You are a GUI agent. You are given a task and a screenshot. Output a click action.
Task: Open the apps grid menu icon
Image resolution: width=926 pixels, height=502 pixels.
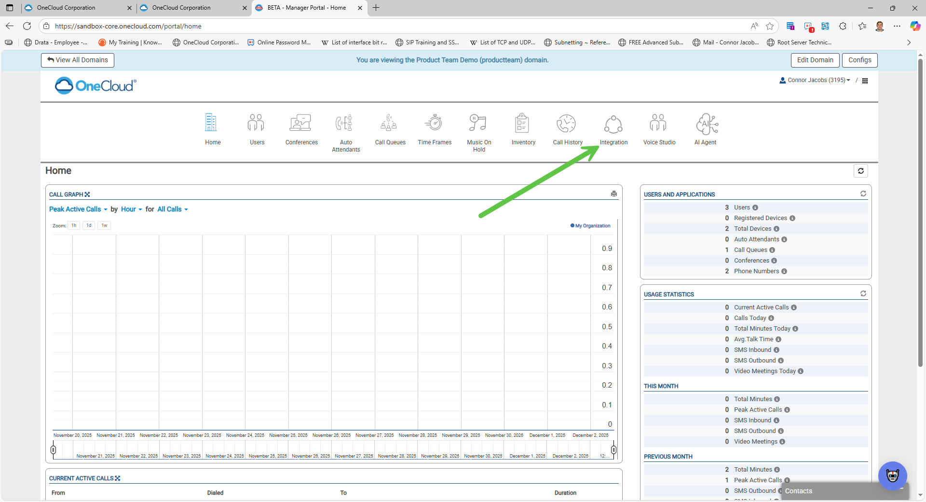[x=865, y=81]
